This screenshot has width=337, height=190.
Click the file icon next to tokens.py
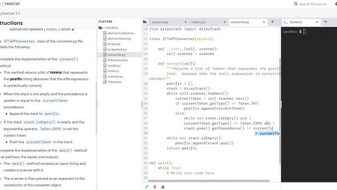coord(105,82)
